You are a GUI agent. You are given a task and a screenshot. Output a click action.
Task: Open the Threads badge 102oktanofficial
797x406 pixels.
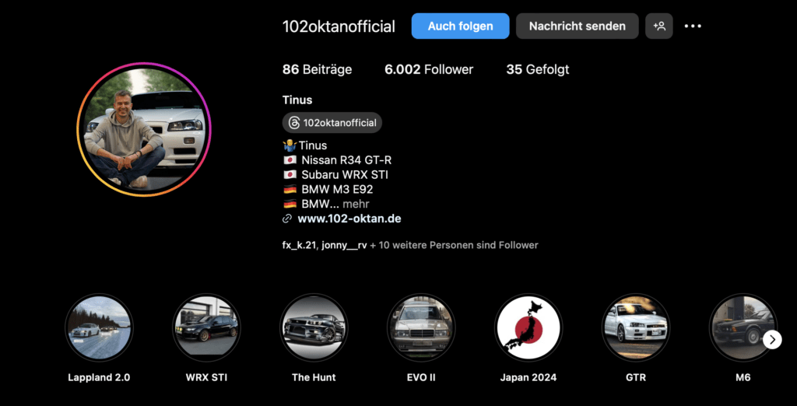point(332,122)
